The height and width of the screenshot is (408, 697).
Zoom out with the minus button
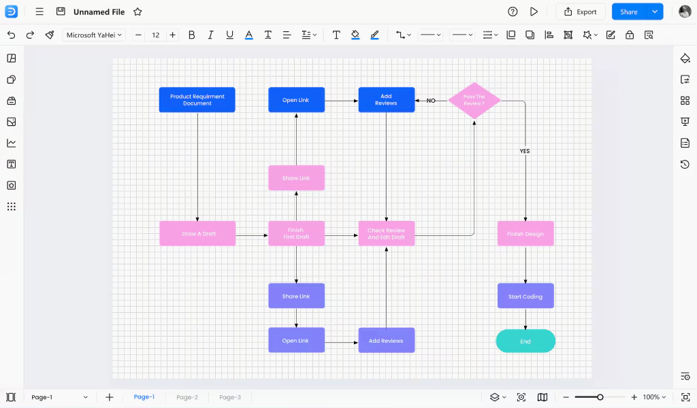566,397
